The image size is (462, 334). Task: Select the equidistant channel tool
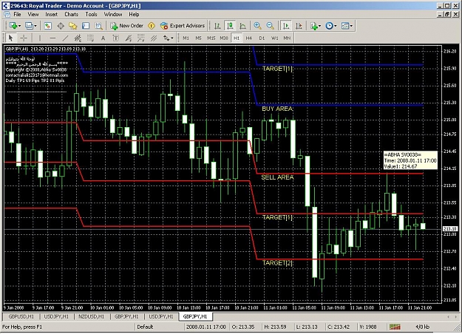(x=78, y=38)
